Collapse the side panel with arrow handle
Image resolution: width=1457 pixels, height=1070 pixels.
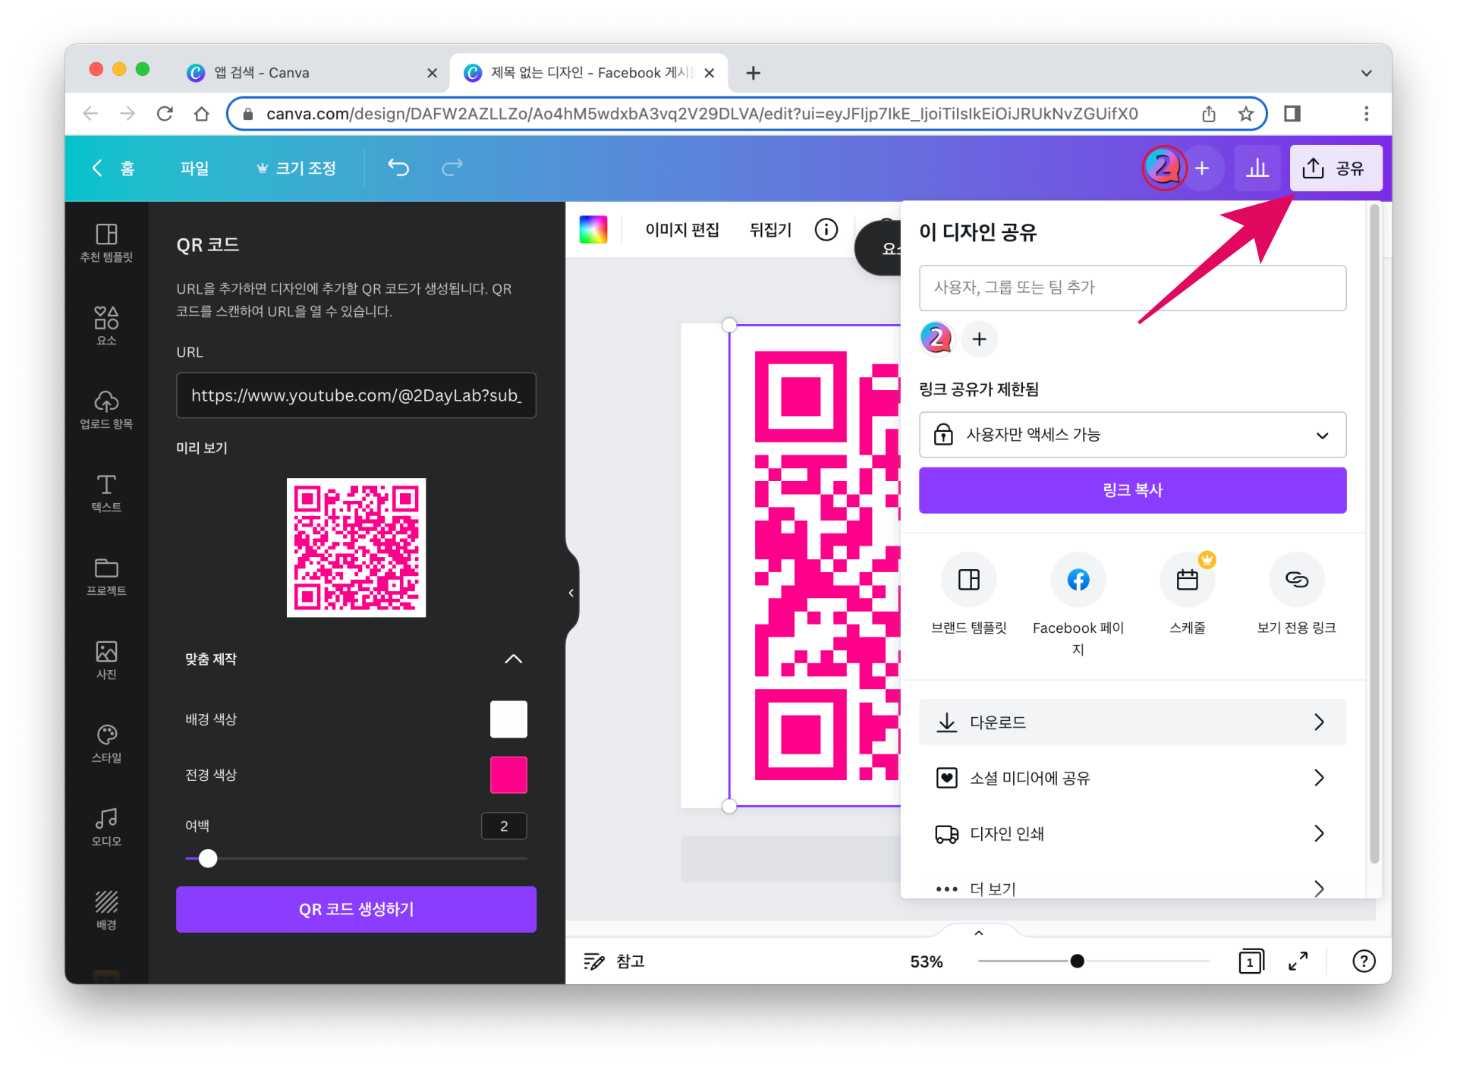[x=571, y=593]
